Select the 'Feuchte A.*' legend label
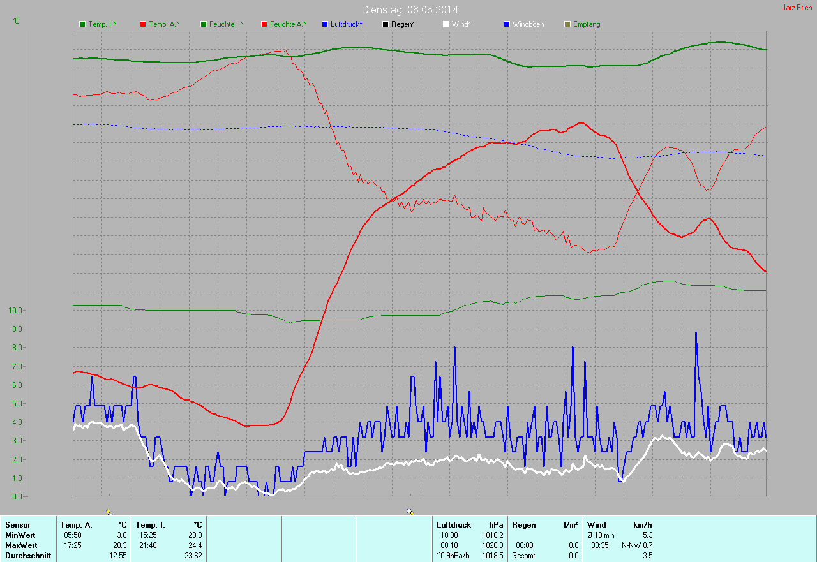 coord(288,24)
